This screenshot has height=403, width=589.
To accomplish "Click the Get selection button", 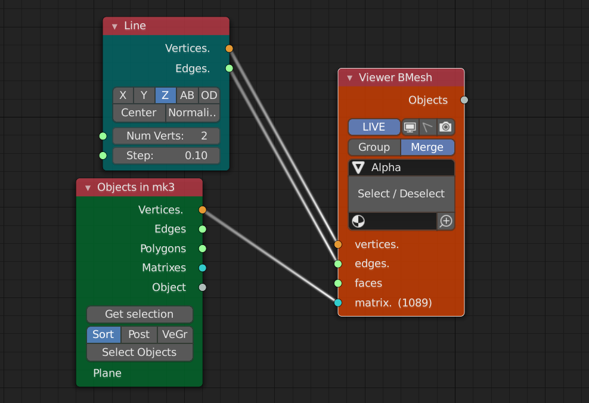I will tap(139, 314).
